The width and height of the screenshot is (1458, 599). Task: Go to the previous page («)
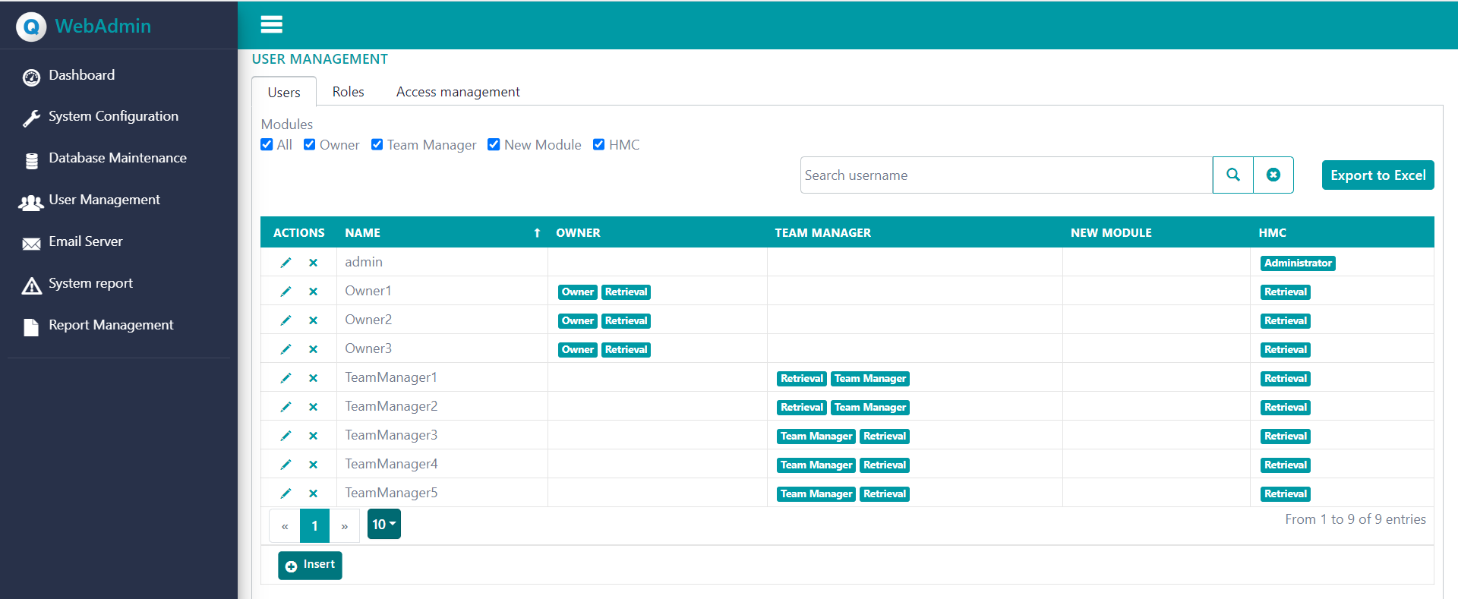[285, 525]
